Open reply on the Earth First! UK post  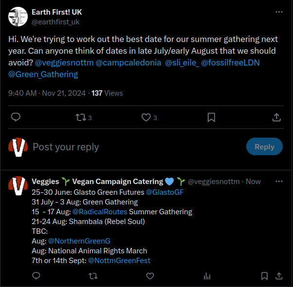[x=16, y=117]
